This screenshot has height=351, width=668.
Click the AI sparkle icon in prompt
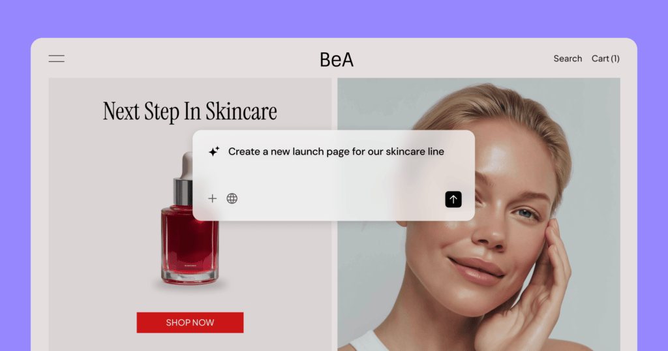coord(214,151)
